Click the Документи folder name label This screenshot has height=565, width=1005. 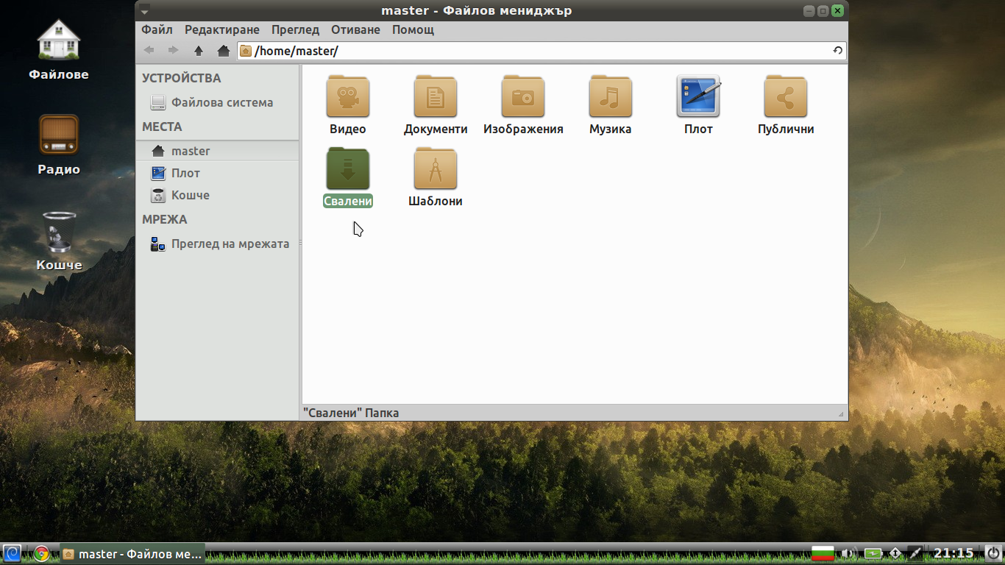[x=436, y=129]
